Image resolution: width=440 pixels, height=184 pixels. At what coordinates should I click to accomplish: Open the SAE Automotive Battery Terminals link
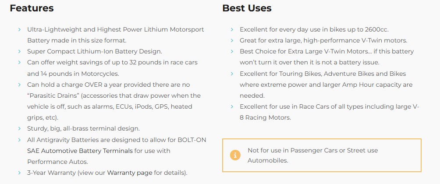pyautogui.click(x=80, y=151)
